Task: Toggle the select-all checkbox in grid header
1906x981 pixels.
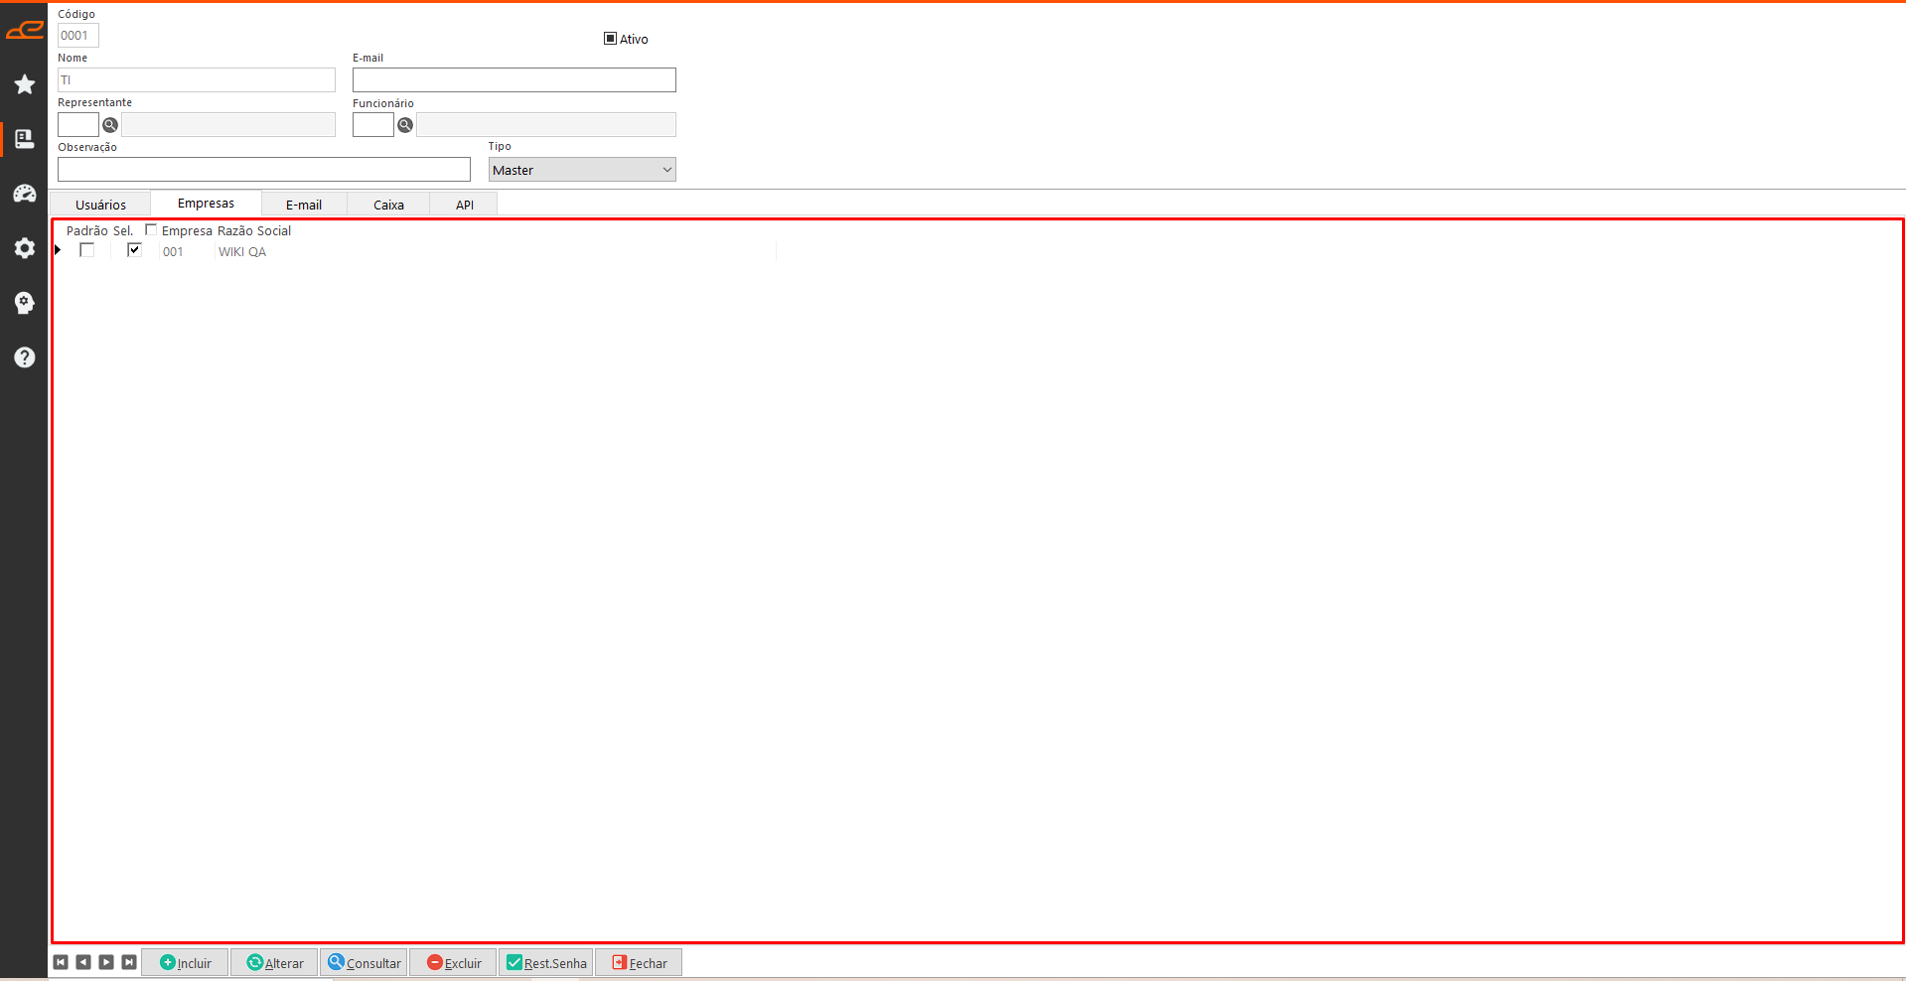Action: [x=151, y=230]
